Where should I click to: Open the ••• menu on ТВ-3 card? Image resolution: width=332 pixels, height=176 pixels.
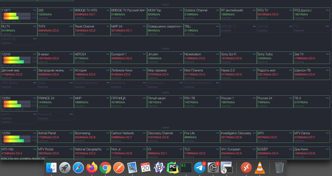(327, 98)
